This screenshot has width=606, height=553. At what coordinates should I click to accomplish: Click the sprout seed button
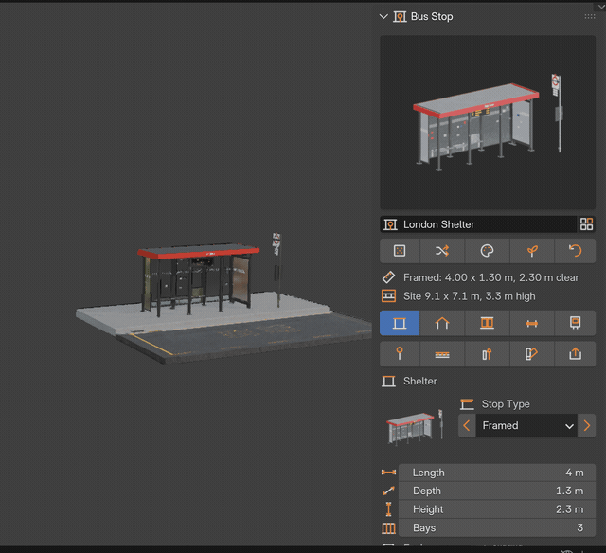coord(532,251)
